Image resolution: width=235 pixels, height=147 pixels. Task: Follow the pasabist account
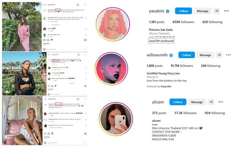pos(183,11)
